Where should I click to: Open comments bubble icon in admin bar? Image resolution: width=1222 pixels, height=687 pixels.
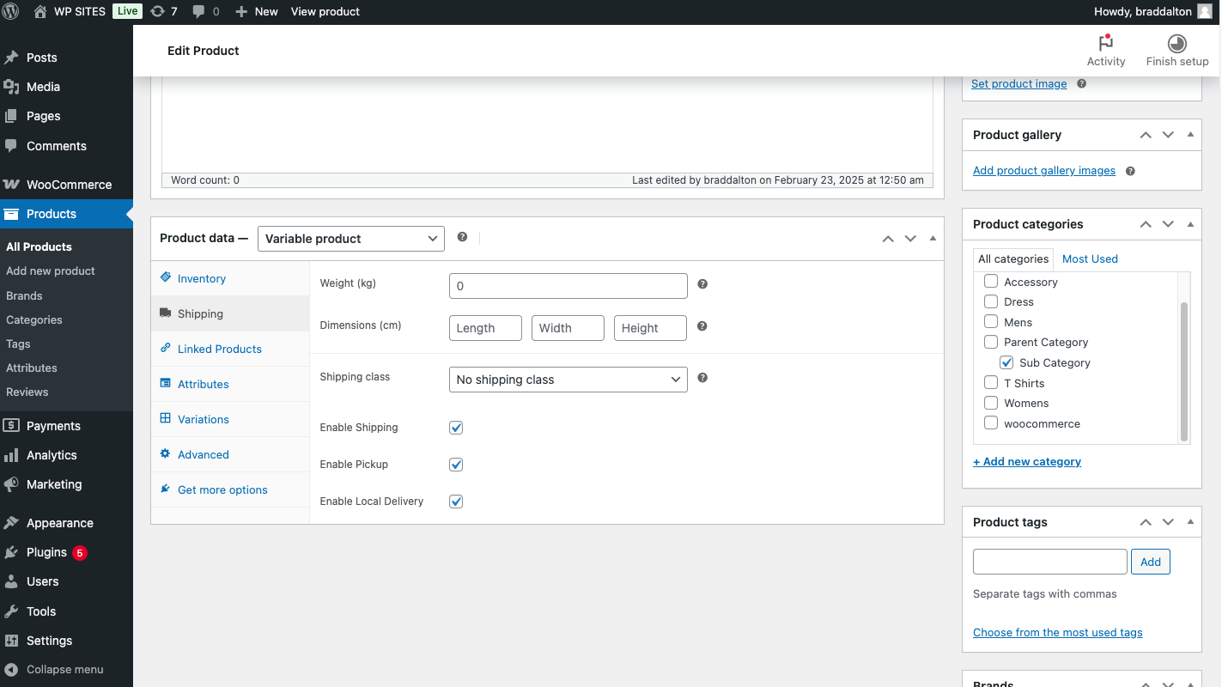[199, 11]
